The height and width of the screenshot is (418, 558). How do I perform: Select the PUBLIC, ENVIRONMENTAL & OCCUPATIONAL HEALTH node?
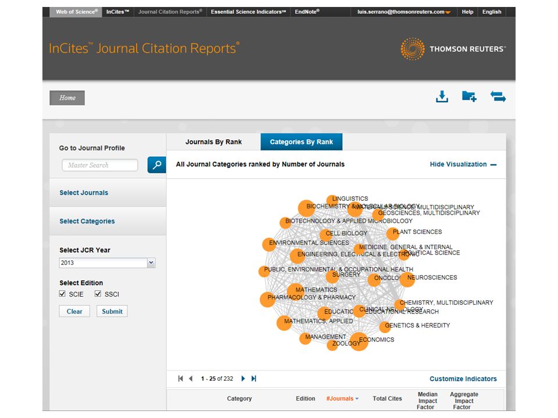click(x=264, y=271)
